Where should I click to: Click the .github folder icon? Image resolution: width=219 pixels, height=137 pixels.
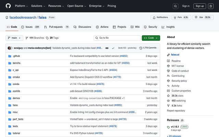10,56
